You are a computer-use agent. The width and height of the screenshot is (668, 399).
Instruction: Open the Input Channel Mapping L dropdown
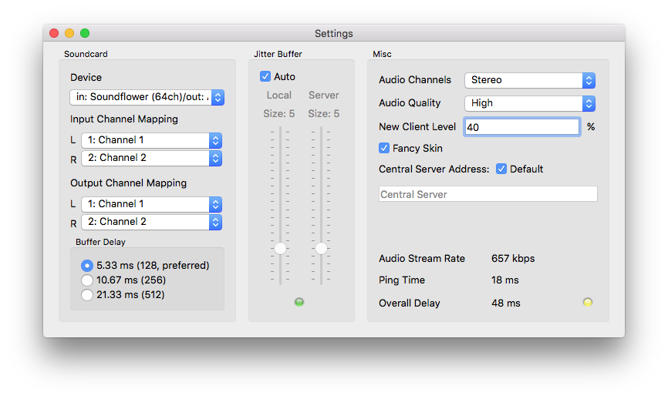[152, 140]
